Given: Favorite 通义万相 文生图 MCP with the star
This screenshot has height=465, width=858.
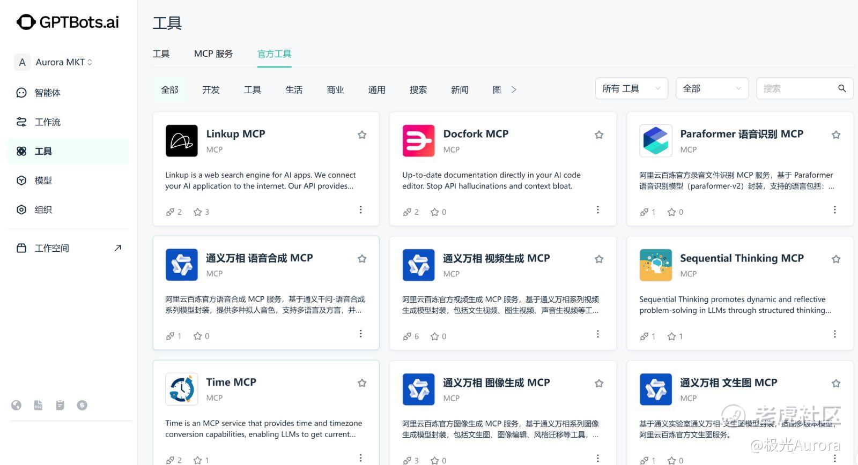Looking at the screenshot, I should click(x=836, y=383).
